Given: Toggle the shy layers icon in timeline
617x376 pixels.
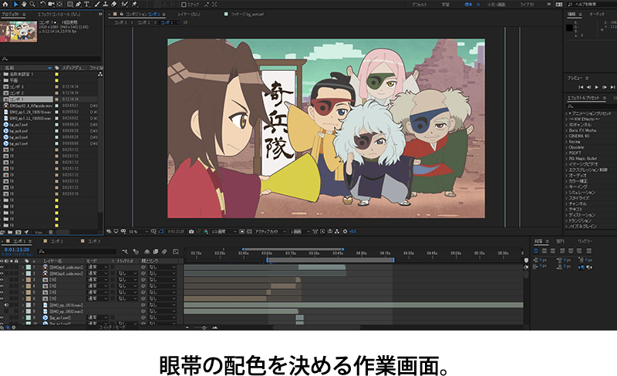Looking at the screenshot, I should [147, 251].
